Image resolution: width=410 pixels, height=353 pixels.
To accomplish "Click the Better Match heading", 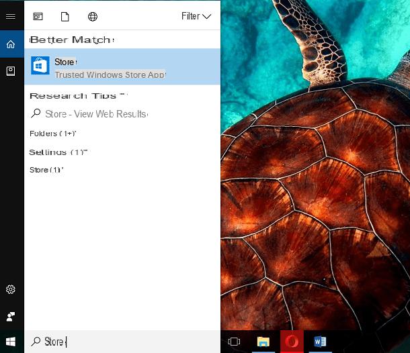I will coord(72,40).
